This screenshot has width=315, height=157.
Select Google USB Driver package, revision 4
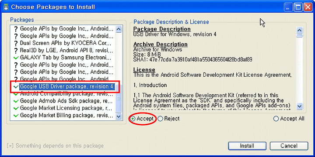click(66, 86)
